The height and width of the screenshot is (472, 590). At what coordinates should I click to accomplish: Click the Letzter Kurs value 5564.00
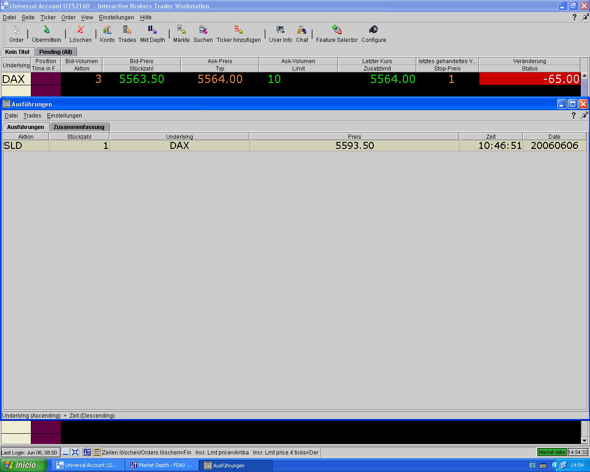click(393, 79)
